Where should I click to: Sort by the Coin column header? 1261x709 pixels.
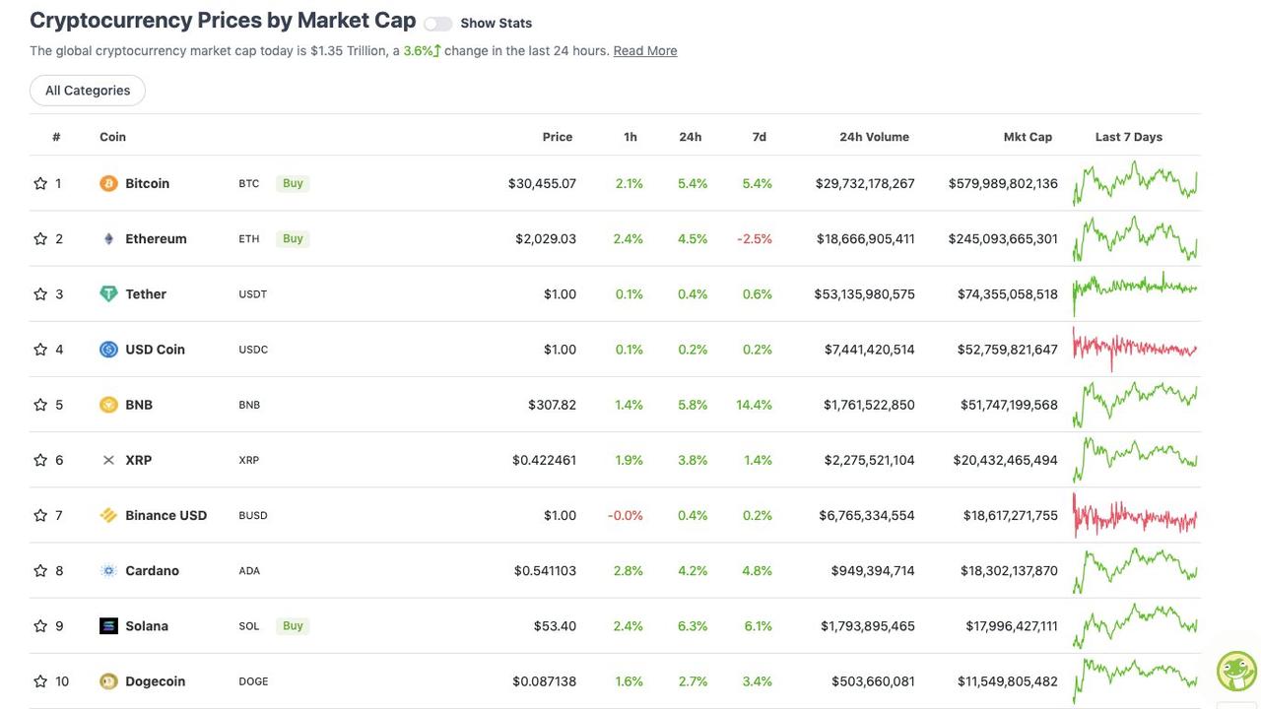click(x=112, y=137)
